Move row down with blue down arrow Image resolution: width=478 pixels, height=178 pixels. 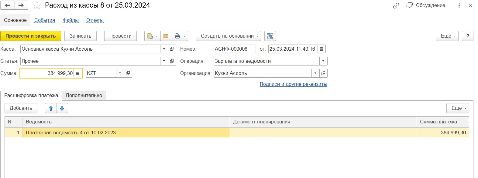coord(62,108)
